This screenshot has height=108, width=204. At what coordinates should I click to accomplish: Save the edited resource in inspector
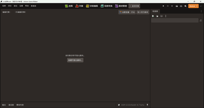[x=161, y=16]
